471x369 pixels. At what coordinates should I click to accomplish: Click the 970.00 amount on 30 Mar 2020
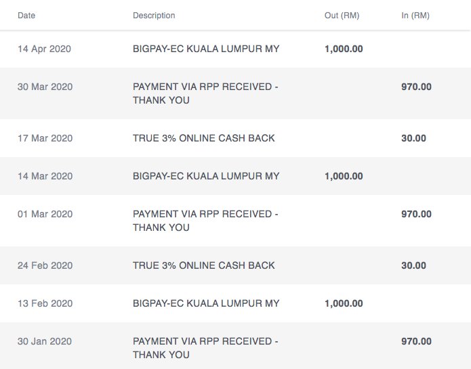tap(416, 87)
